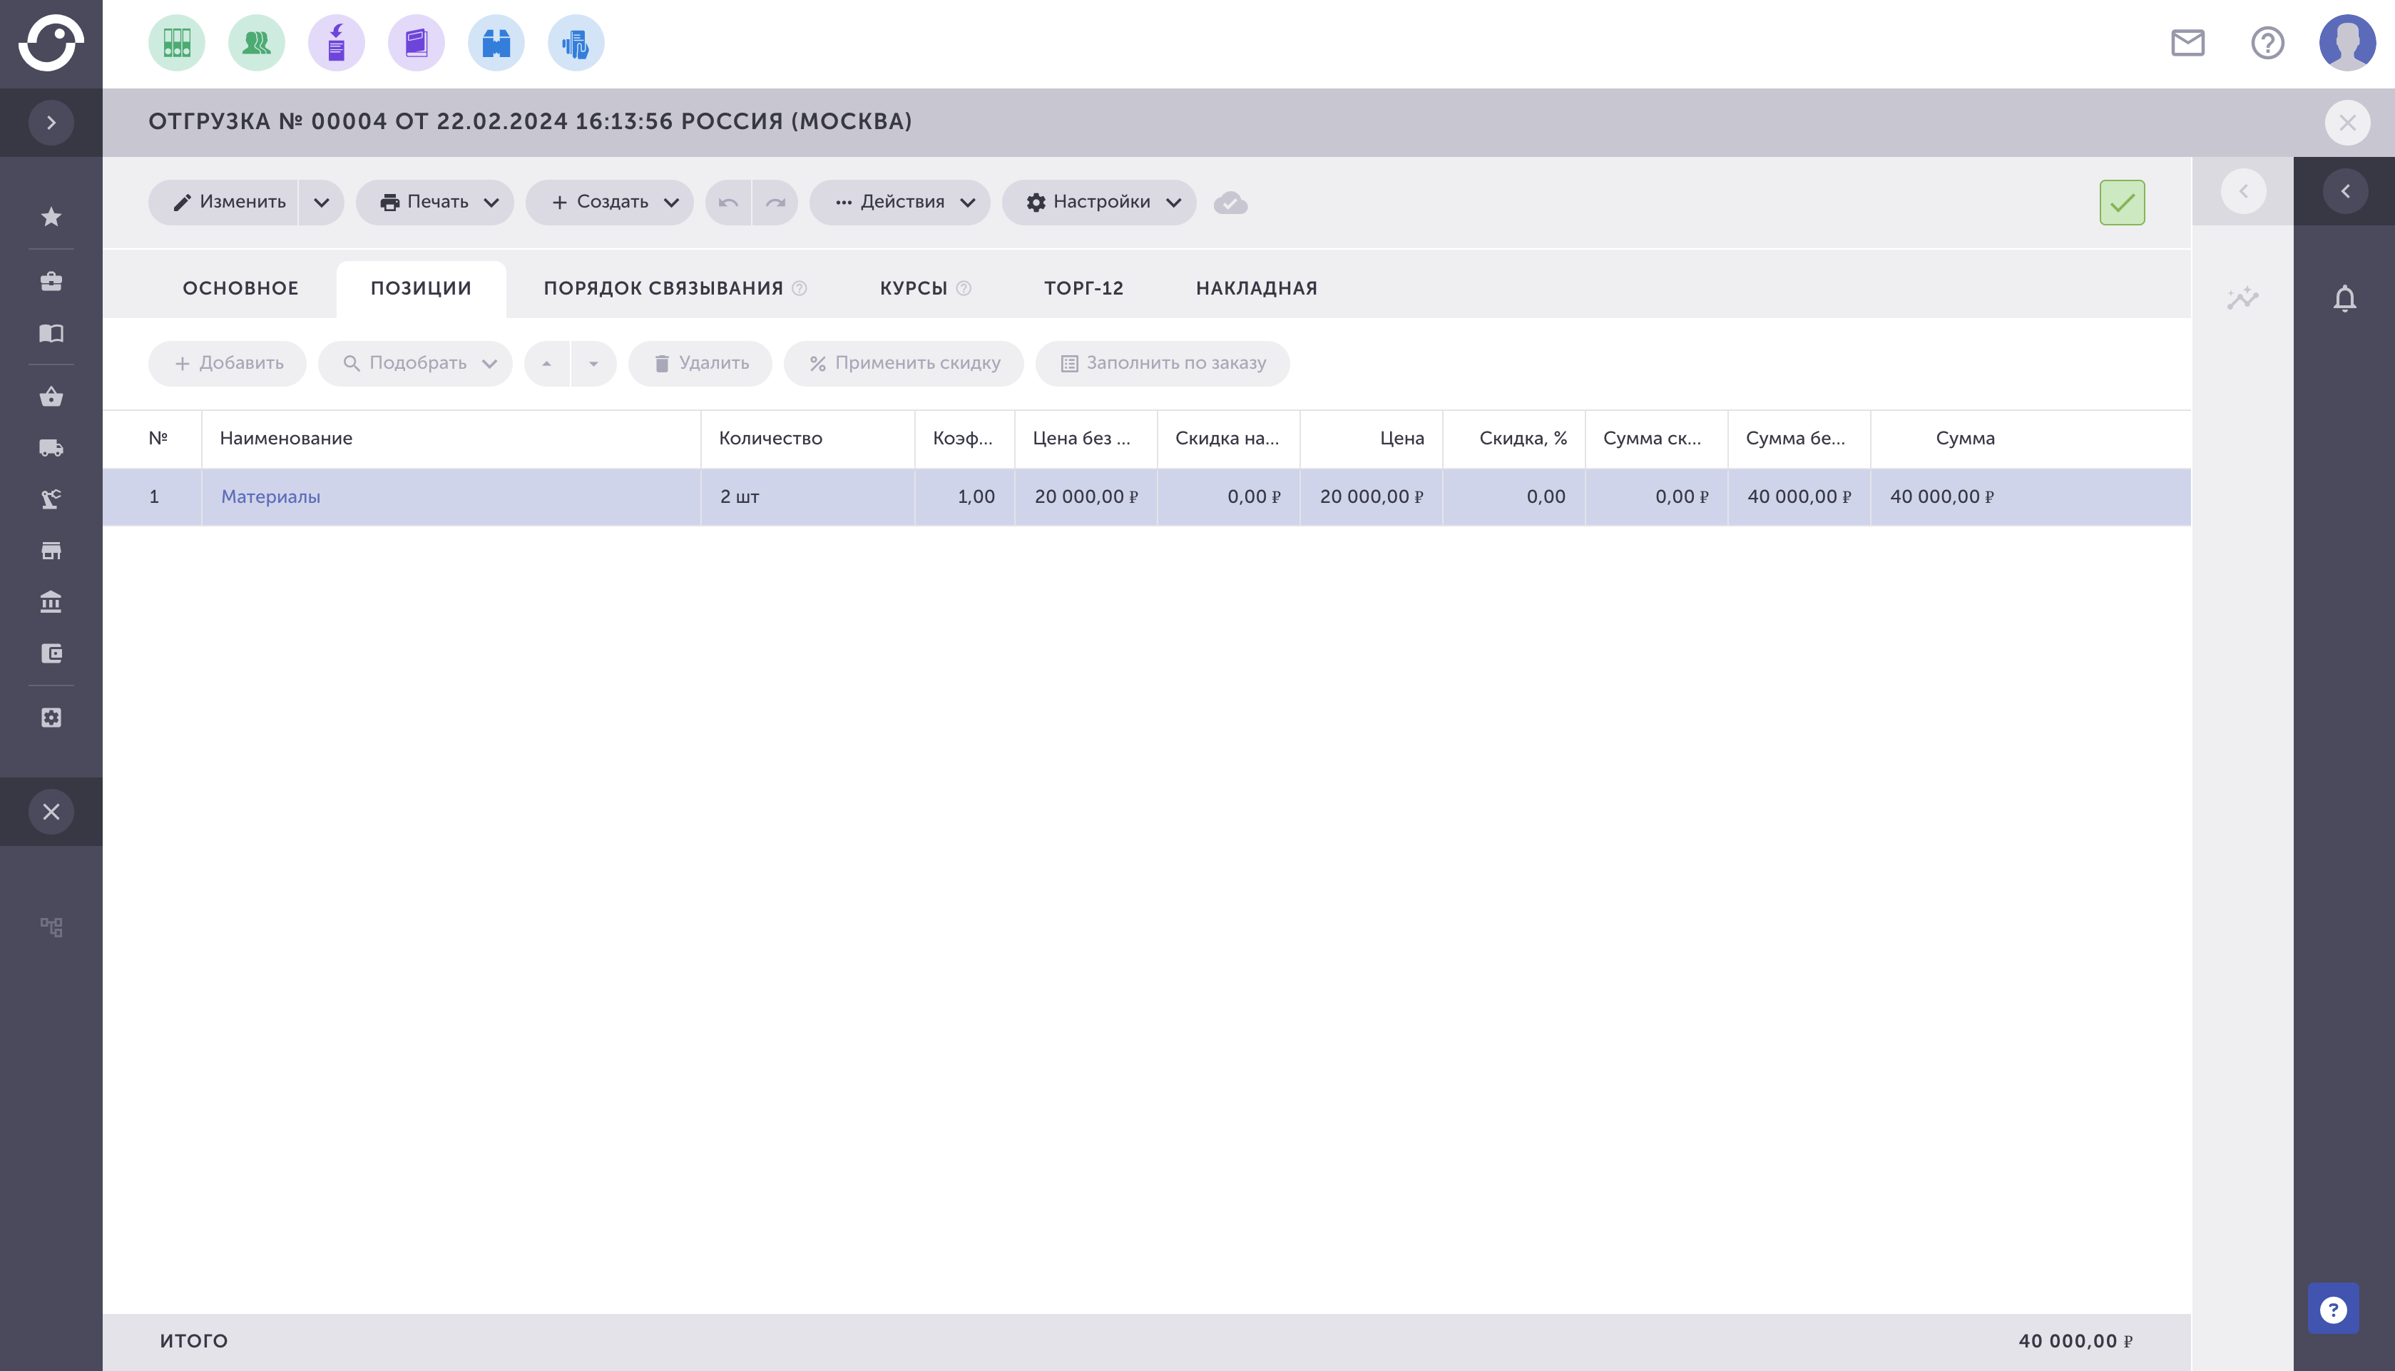The image size is (2395, 1371).
Task: Switch to the Позиции tab
Action: [421, 288]
